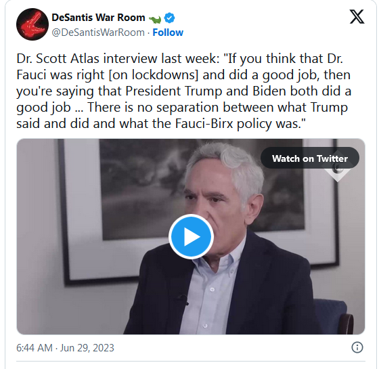
Task: Click the blue verified checkmark badge
Action: [169, 18]
